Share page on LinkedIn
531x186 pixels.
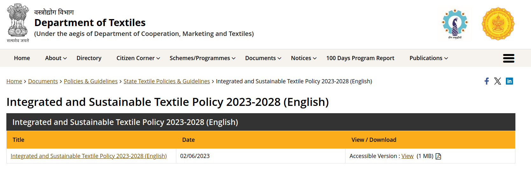pyautogui.click(x=509, y=81)
